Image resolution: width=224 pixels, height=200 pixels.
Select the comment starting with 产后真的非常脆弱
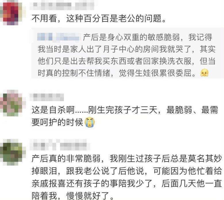click(x=127, y=177)
